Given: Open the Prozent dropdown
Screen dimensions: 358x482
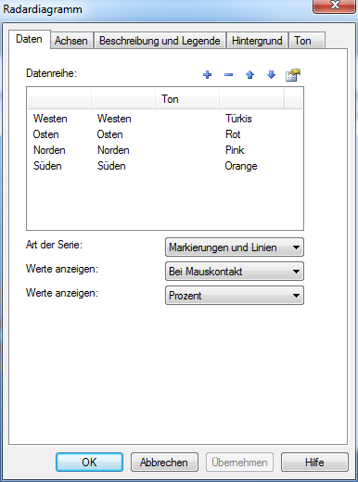Looking at the screenshot, I should coord(235,296).
